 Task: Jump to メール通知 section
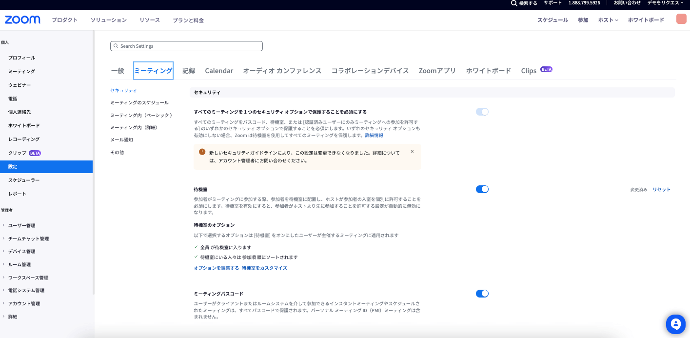pyautogui.click(x=121, y=139)
